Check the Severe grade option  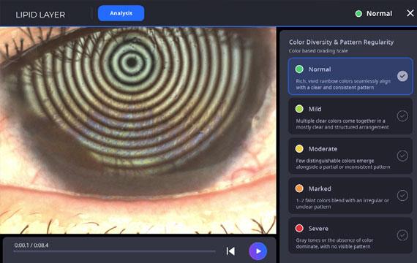point(402,235)
